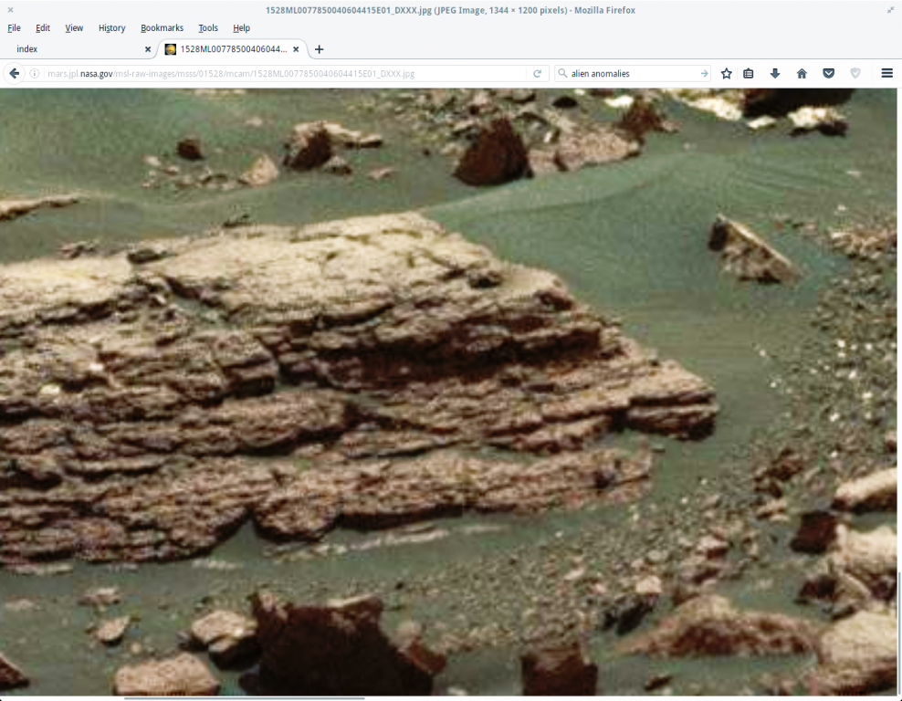Reload the page with the refresh icon
Screen dimensions: 902x701
point(538,73)
